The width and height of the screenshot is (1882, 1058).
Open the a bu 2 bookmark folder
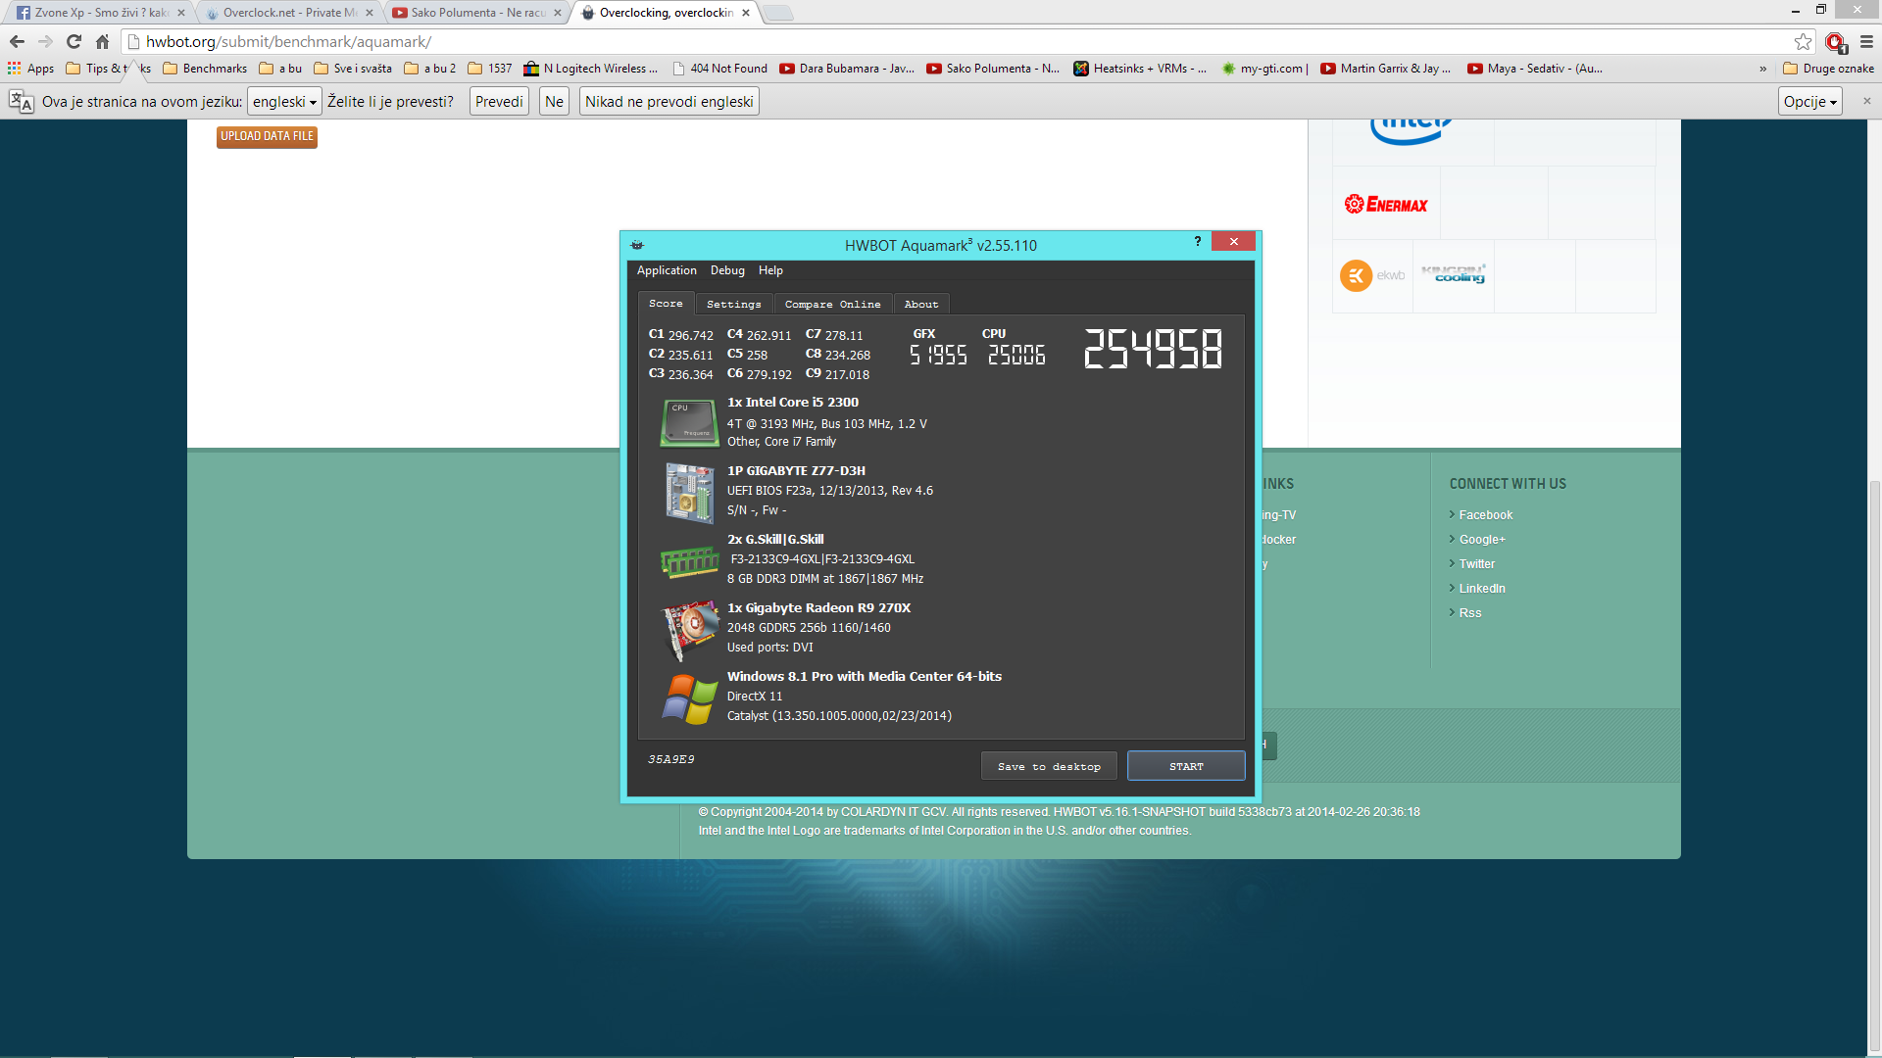(x=430, y=69)
